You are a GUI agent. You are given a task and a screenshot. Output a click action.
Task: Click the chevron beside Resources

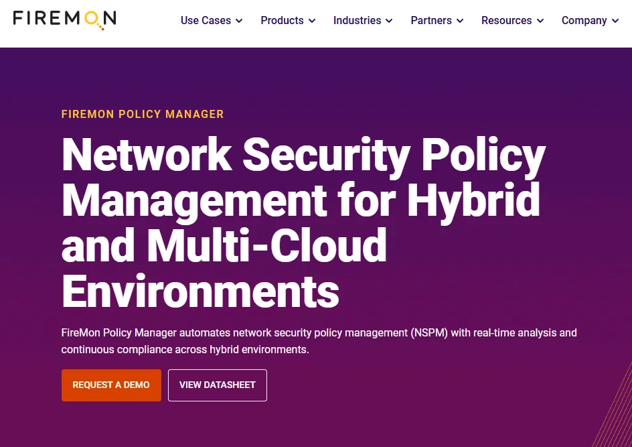[540, 21]
